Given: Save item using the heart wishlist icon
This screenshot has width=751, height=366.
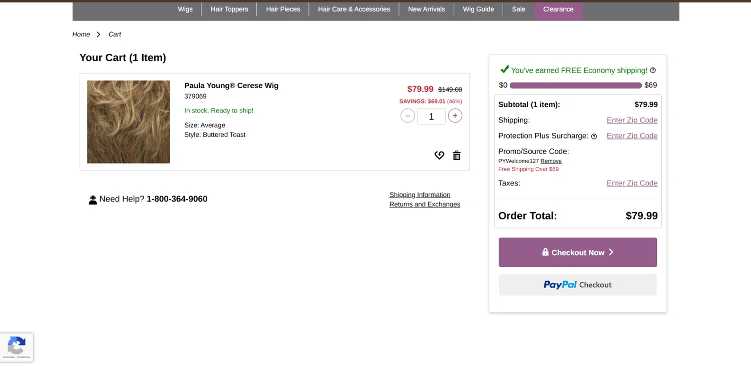Looking at the screenshot, I should pyautogui.click(x=439, y=155).
